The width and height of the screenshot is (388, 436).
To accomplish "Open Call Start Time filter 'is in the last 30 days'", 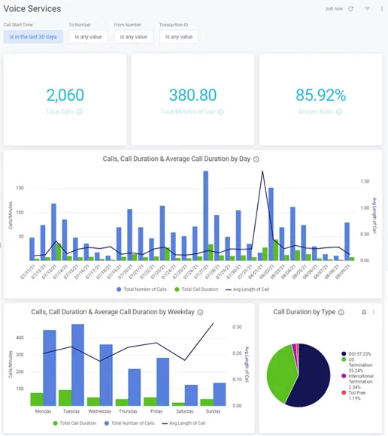I will click(x=33, y=37).
